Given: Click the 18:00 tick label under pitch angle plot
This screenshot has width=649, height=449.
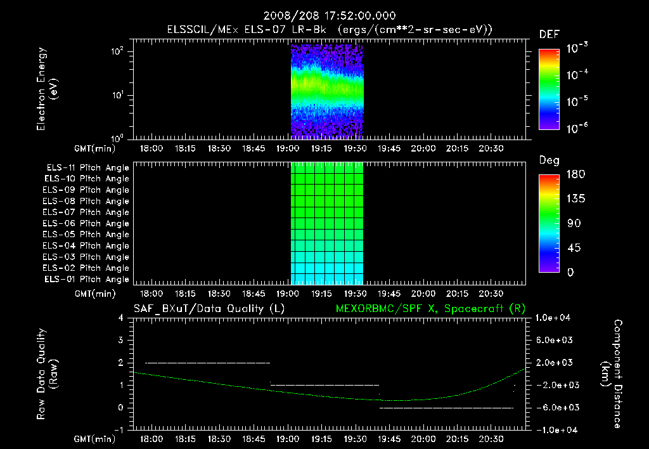Looking at the screenshot, I should point(151,294).
